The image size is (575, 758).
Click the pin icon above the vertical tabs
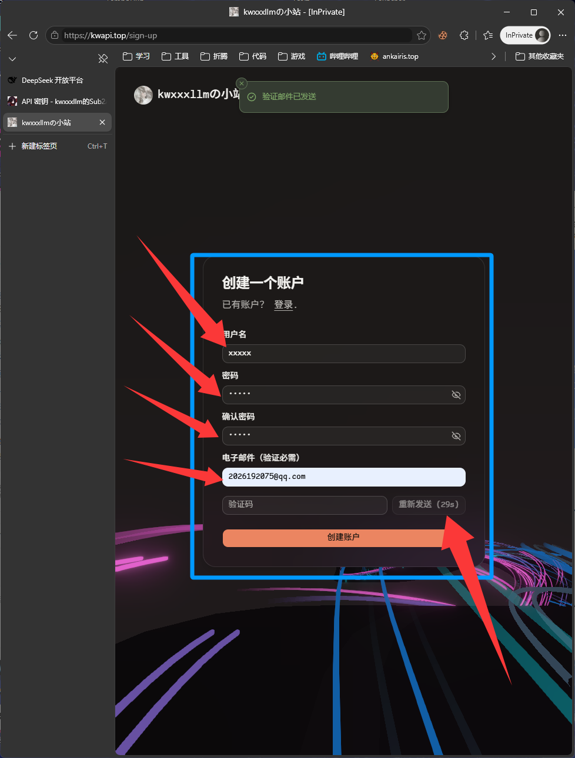point(103,59)
